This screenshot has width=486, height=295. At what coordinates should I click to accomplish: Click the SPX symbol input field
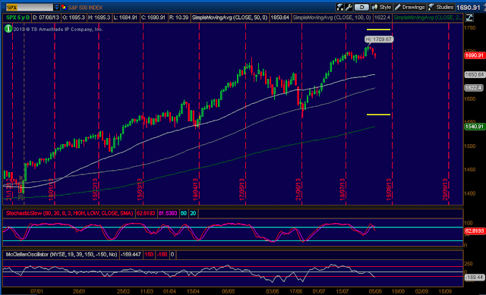click(x=30, y=7)
